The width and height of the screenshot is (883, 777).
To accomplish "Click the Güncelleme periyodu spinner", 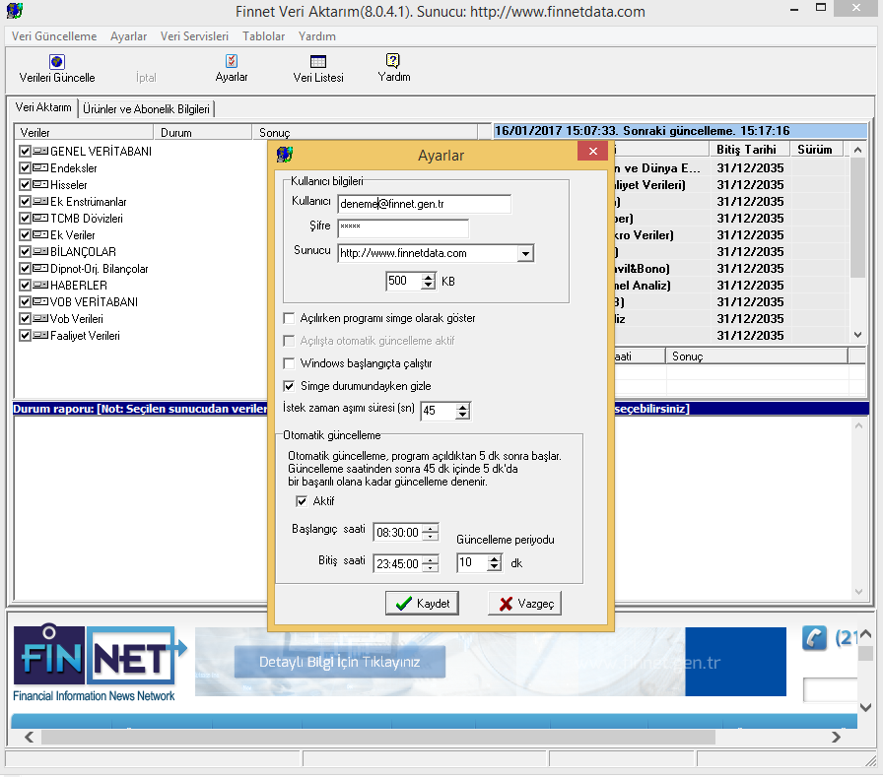I will (494, 562).
